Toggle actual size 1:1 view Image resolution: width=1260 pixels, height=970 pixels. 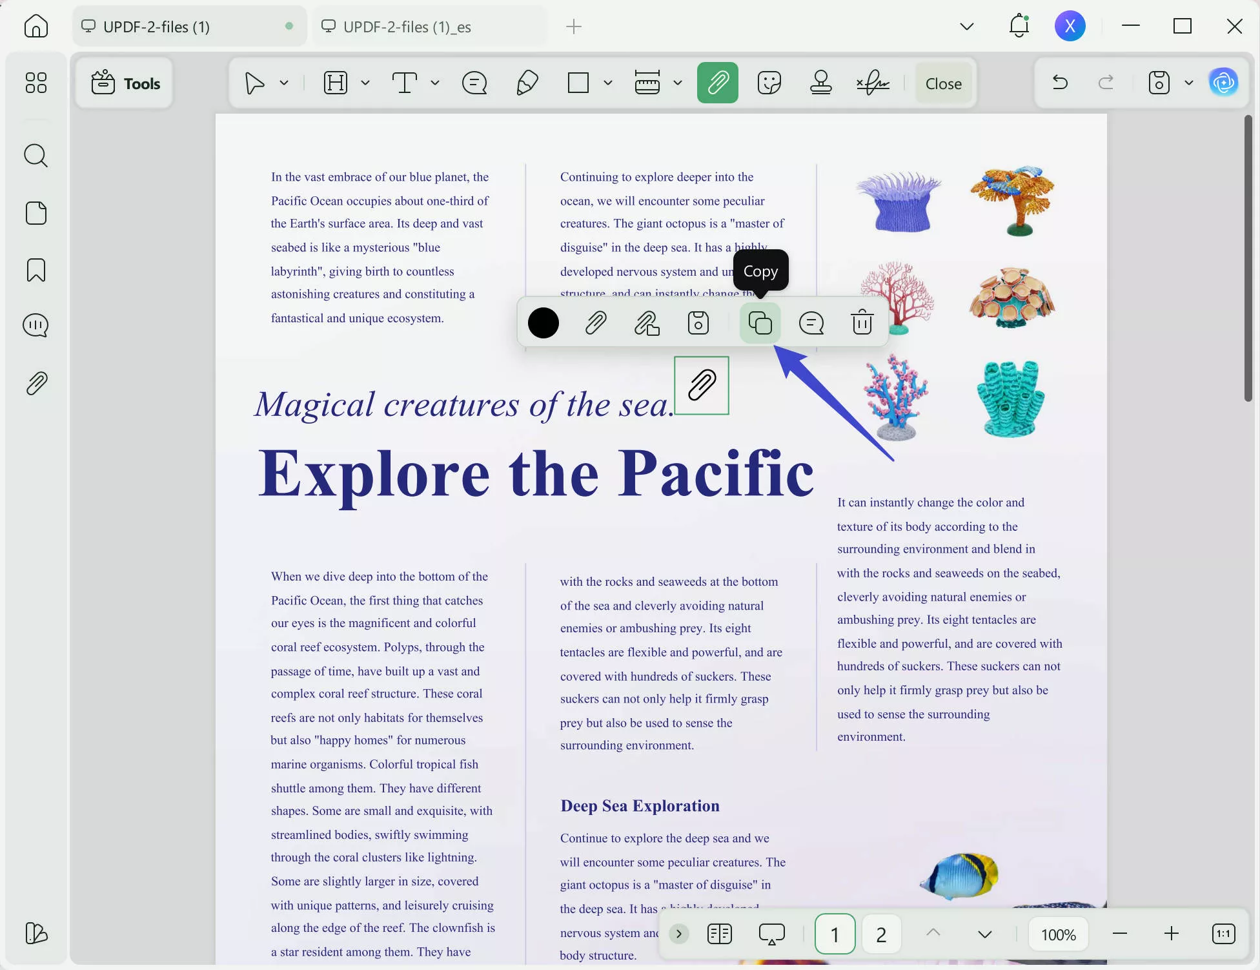coord(1223,934)
